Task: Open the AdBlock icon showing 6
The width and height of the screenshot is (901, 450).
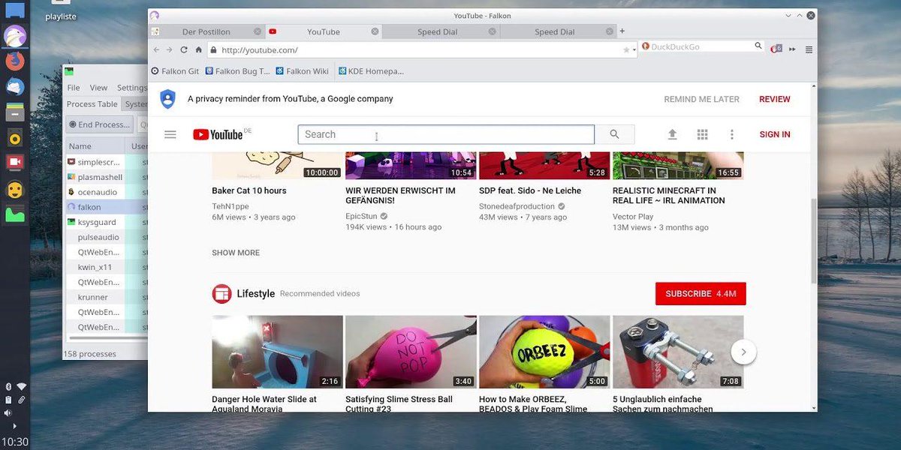Action: pos(776,49)
